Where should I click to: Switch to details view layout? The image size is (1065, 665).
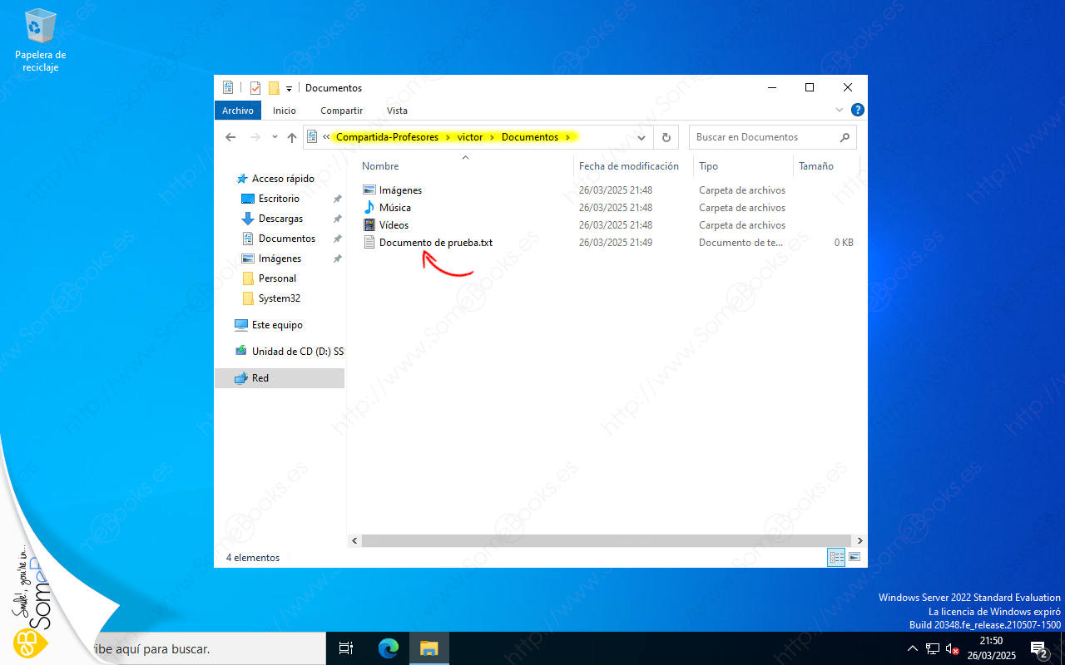(836, 558)
